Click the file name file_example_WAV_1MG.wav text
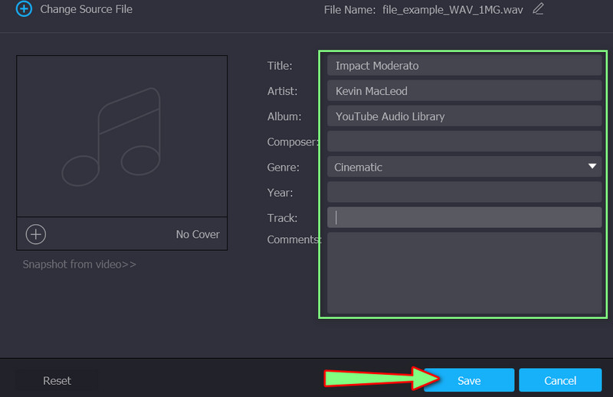 pyautogui.click(x=452, y=9)
